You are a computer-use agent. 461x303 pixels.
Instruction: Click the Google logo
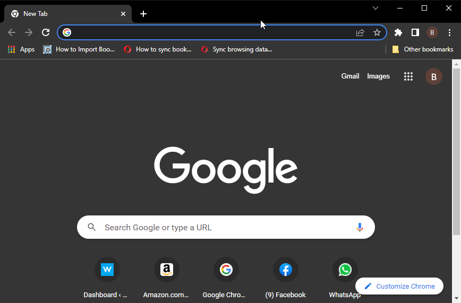click(x=226, y=170)
